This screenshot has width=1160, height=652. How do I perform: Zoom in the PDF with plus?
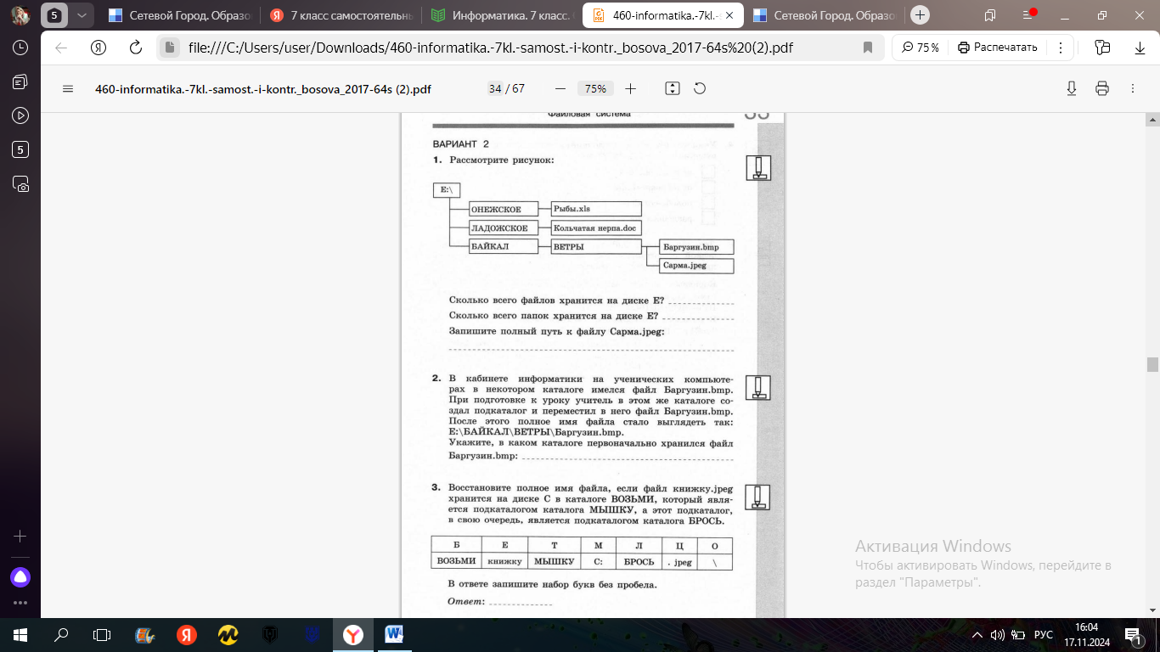tap(630, 88)
